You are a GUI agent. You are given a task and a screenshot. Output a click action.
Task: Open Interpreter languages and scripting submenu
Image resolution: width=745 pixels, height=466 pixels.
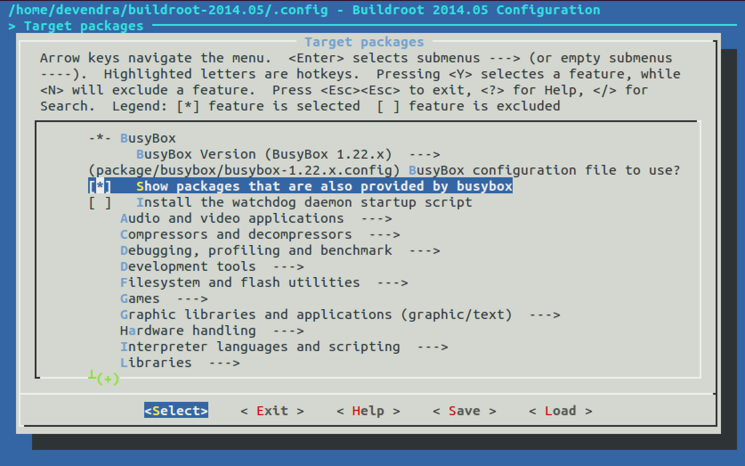point(284,347)
